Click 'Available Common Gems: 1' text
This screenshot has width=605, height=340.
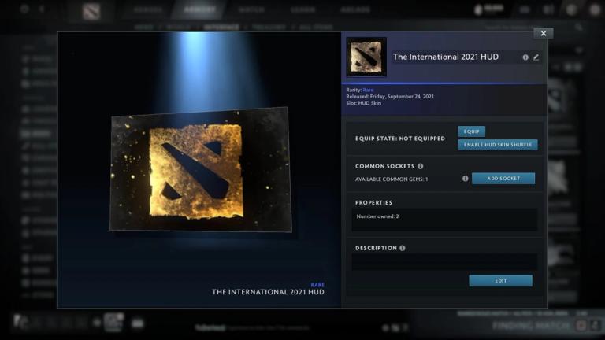(392, 179)
